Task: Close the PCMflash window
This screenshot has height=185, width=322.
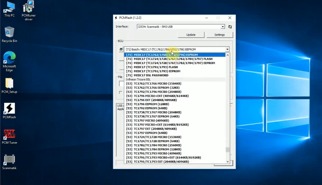Action: (x=230, y=18)
